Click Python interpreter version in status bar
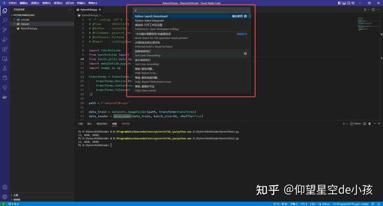Screen dimensions: 383x206 click(350, 204)
